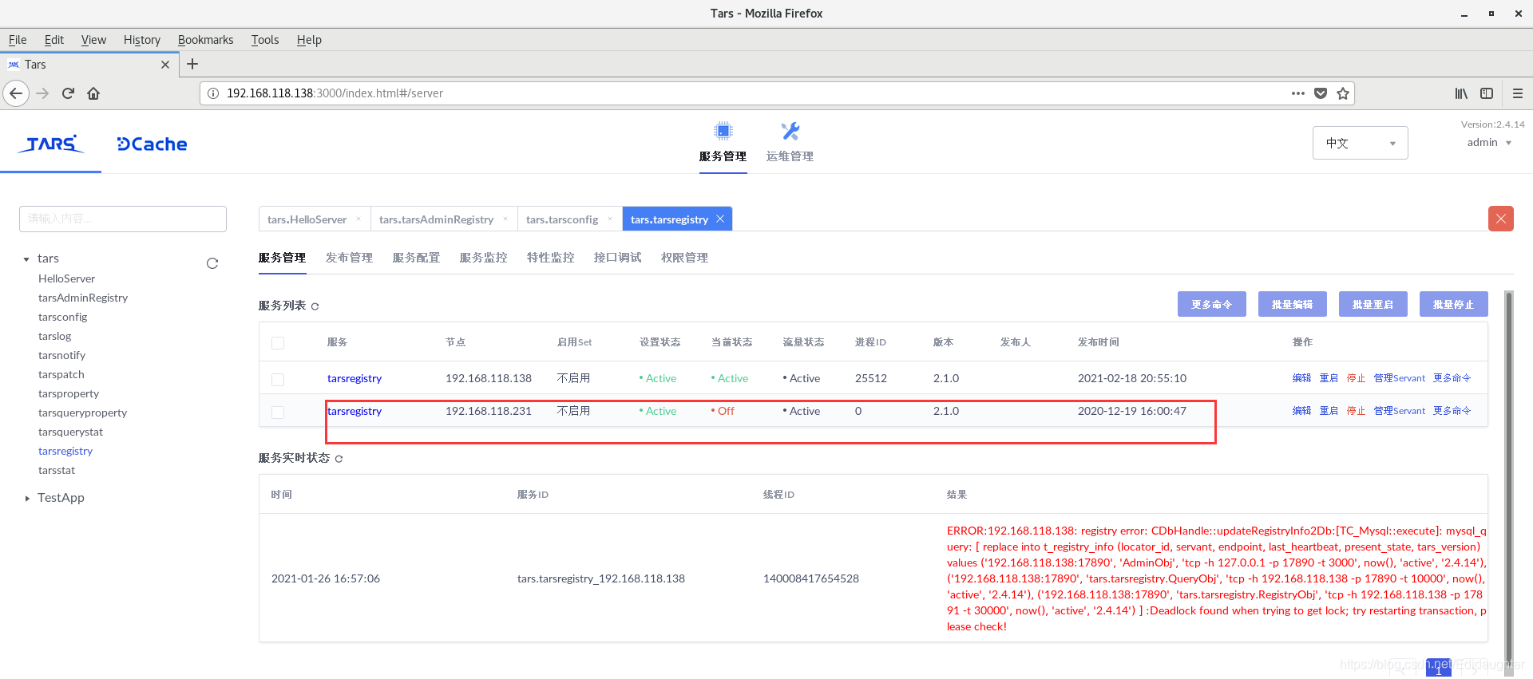1533x679 pixels.
Task: Close the tars.tarsconfig tab
Action: (610, 219)
